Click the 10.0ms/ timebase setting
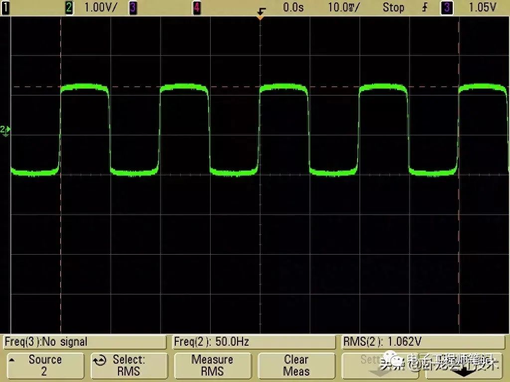 point(344,7)
